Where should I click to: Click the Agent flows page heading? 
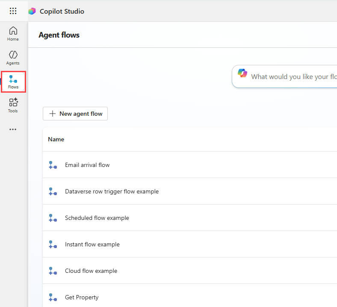(59, 35)
